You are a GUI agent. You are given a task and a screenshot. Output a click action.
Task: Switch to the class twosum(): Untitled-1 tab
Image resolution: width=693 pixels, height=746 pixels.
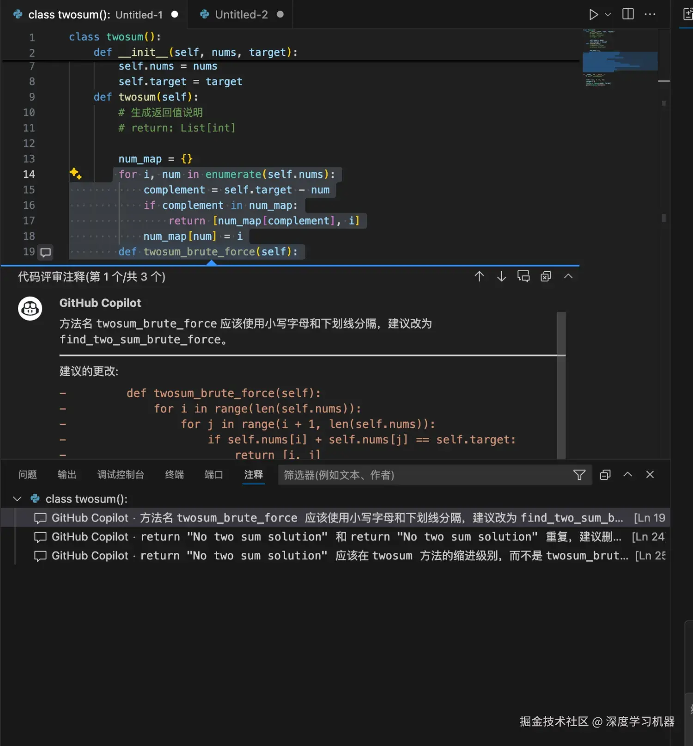pyautogui.click(x=95, y=15)
